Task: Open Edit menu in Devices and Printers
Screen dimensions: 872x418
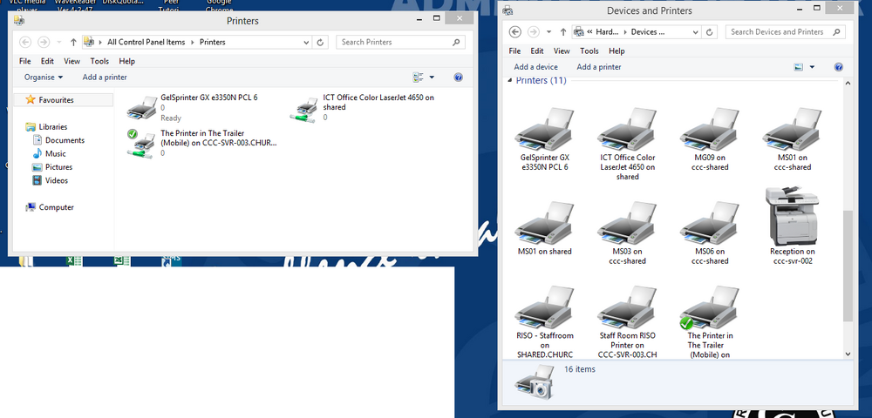Action: (537, 51)
